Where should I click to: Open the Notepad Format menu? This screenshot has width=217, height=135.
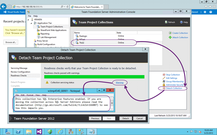pos(30,95)
